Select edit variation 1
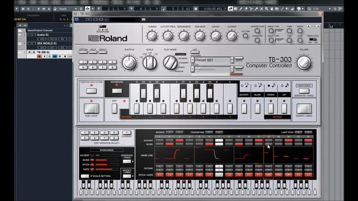Viewport: 358px width, 201px height. 84,133
